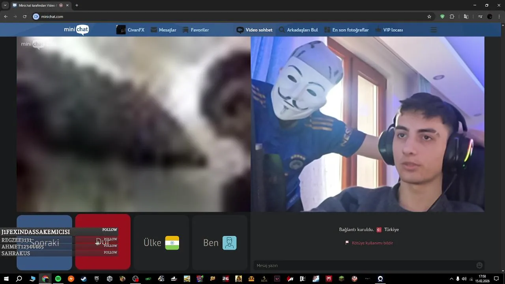The image size is (505, 284).
Task: Open the tab search dropdown arrow
Action: 5,5
